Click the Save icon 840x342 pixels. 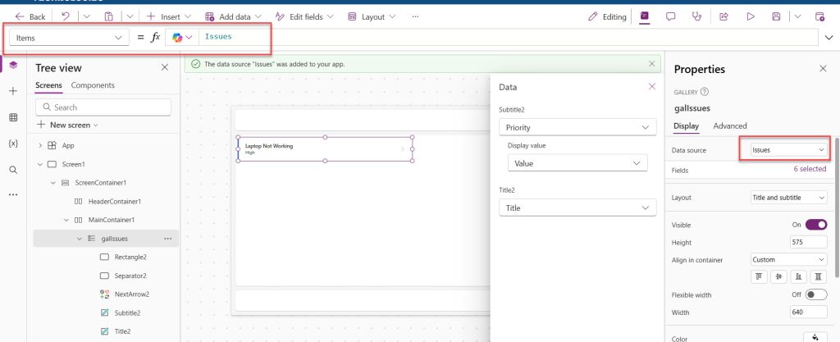coord(776,16)
